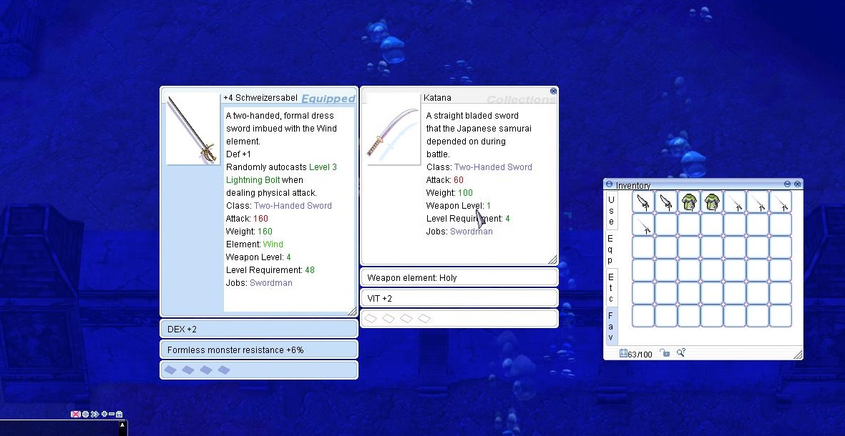This screenshot has height=436, width=845.
Task: Click the first empty card slot under Katana
Action: point(370,319)
